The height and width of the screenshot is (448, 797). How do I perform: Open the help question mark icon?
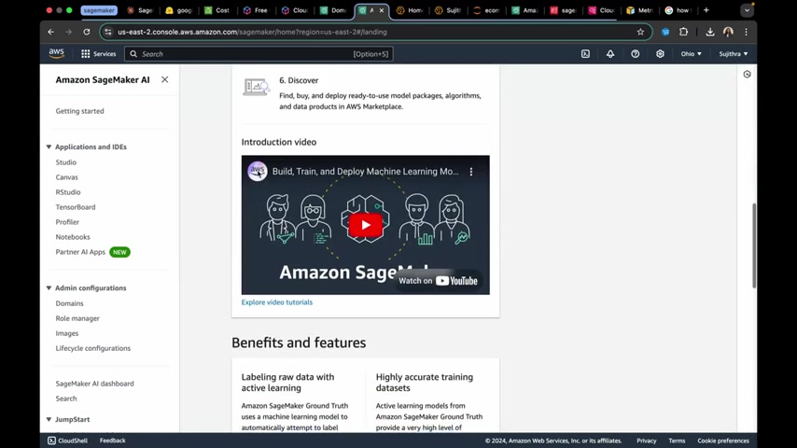pyautogui.click(x=635, y=53)
